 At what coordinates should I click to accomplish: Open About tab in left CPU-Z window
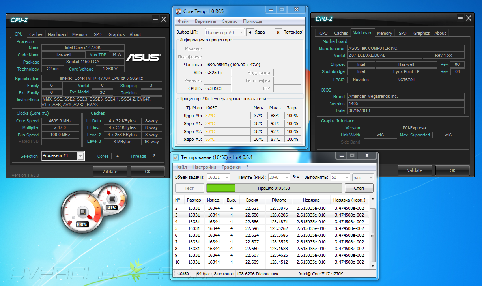click(135, 34)
